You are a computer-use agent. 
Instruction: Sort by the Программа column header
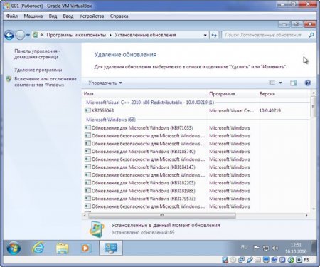[x=232, y=94]
